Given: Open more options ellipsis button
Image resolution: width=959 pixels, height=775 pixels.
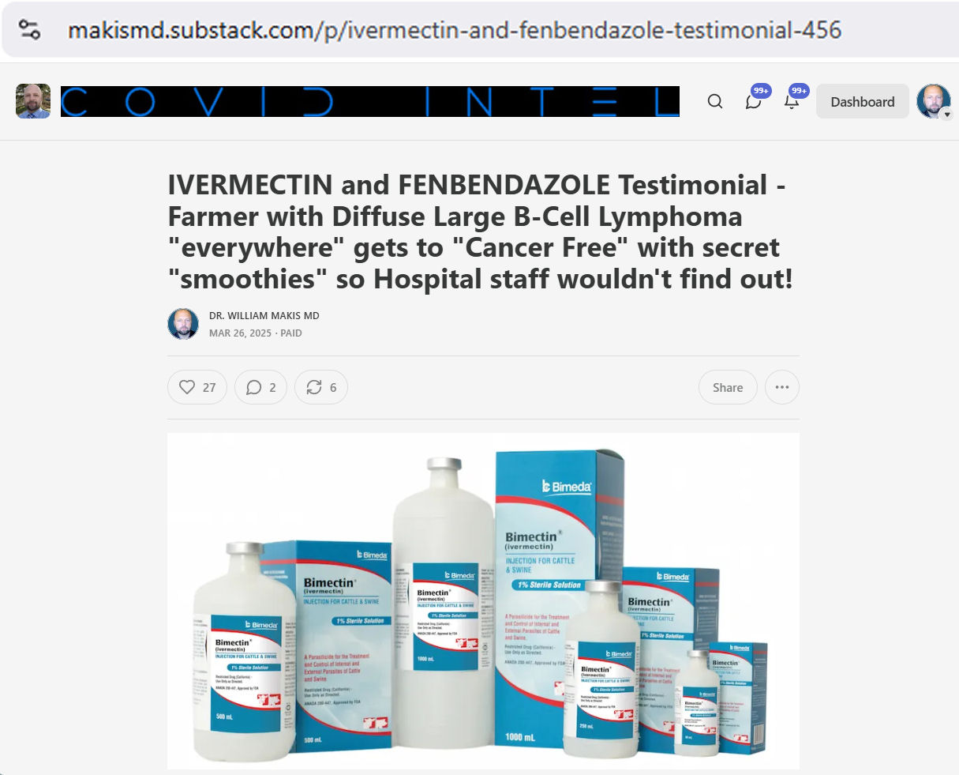Looking at the screenshot, I should [782, 387].
